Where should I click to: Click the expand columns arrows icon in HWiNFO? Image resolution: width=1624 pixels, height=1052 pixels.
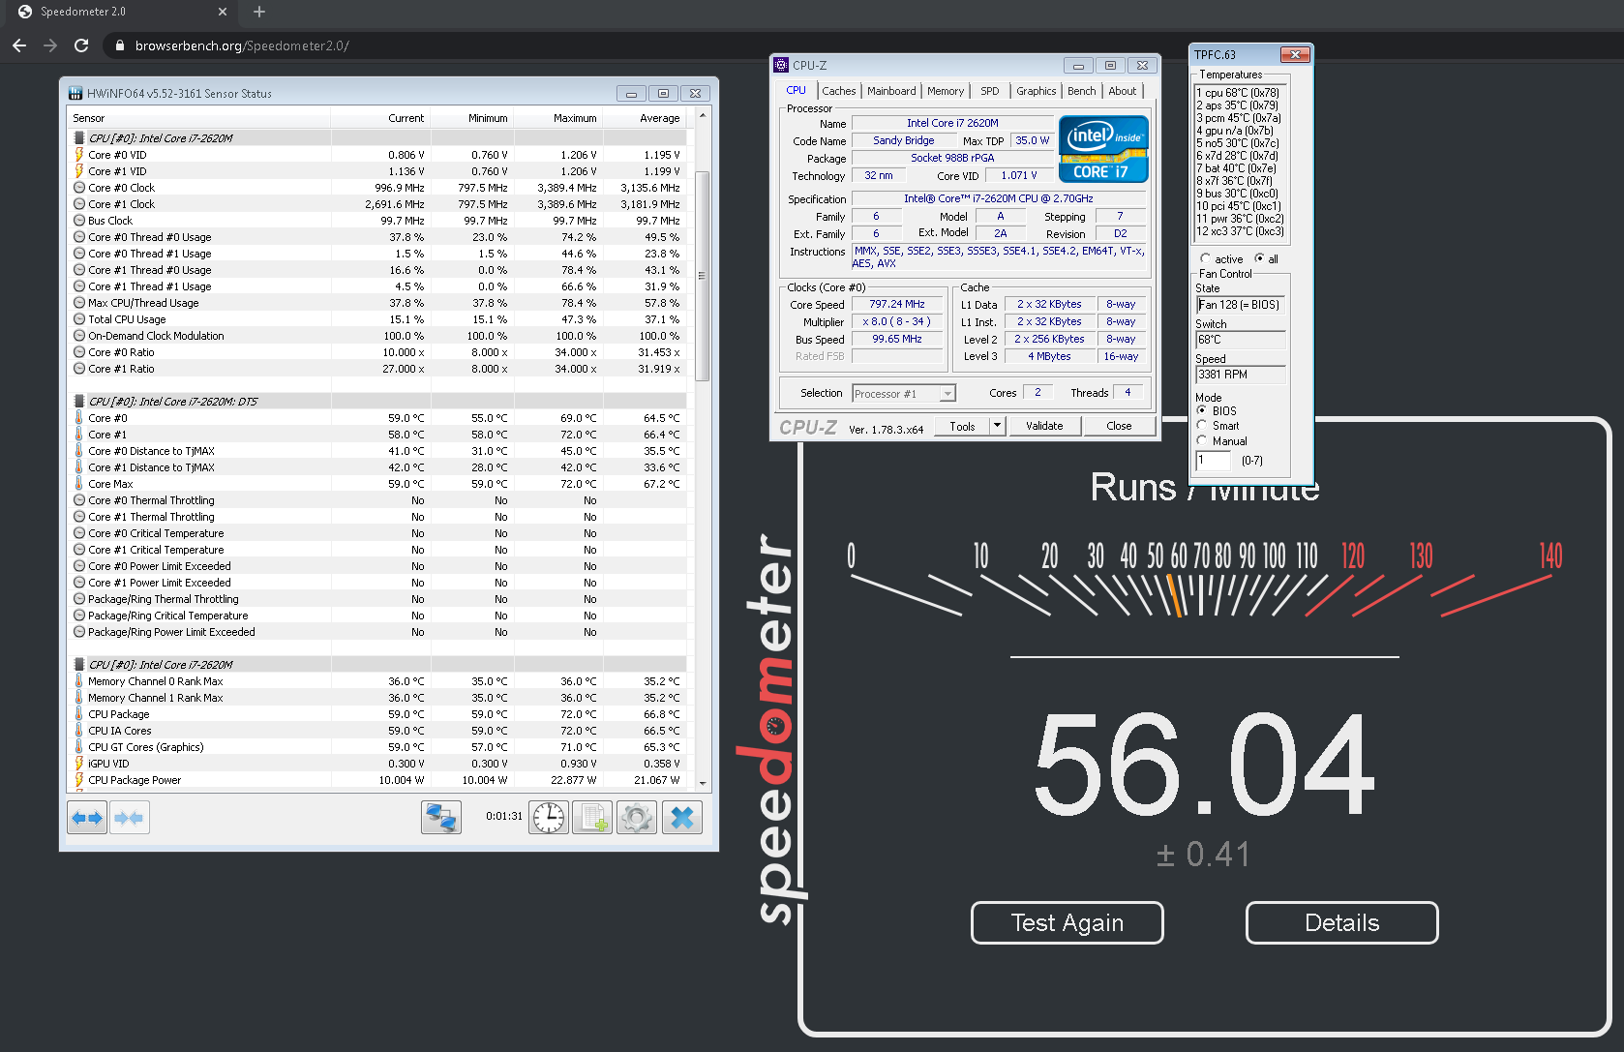[87, 818]
